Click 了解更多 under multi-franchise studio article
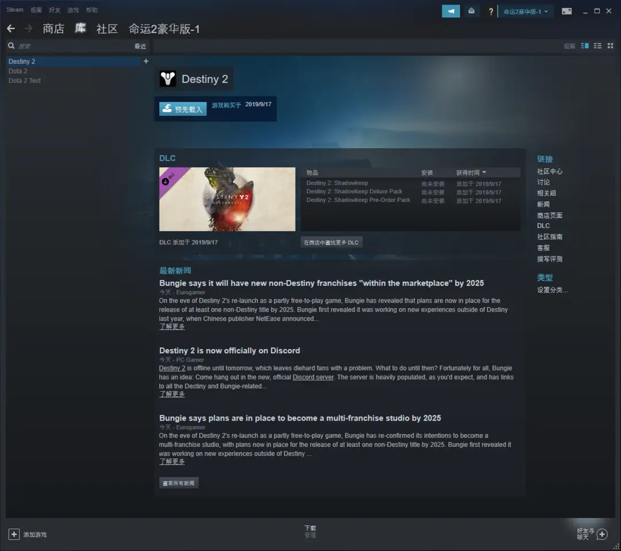The image size is (621, 551). 172,461
